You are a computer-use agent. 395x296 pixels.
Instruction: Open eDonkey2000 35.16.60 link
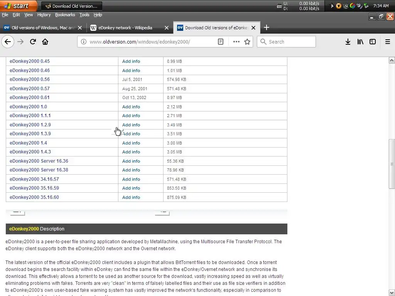coord(34,197)
